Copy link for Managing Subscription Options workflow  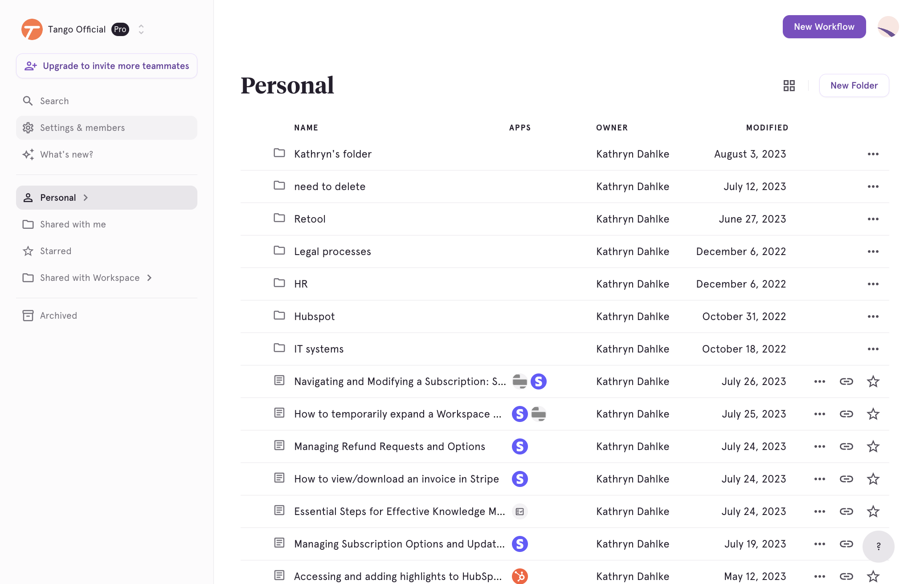[846, 544]
